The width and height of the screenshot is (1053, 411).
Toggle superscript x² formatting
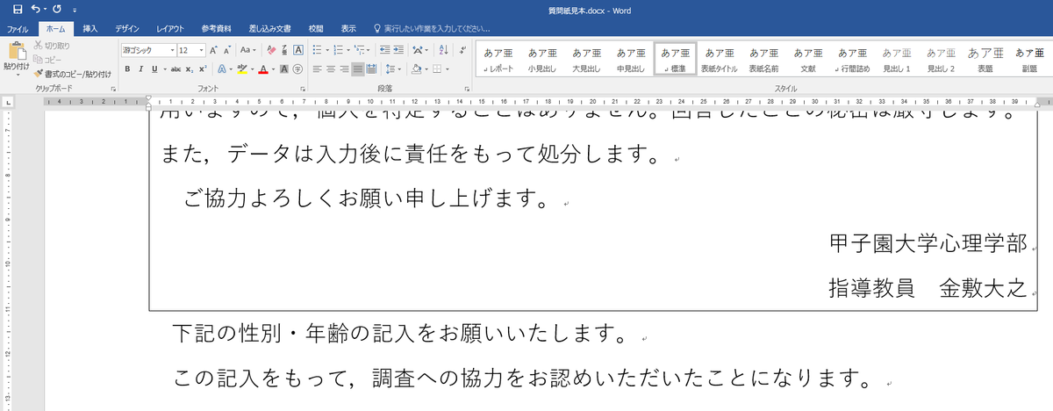pyautogui.click(x=203, y=69)
